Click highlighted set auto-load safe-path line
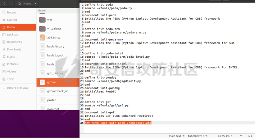Screen dimensions: 255x138 (x=118, y=123)
